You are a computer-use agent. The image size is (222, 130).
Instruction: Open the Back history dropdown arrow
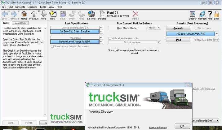(9, 11)
